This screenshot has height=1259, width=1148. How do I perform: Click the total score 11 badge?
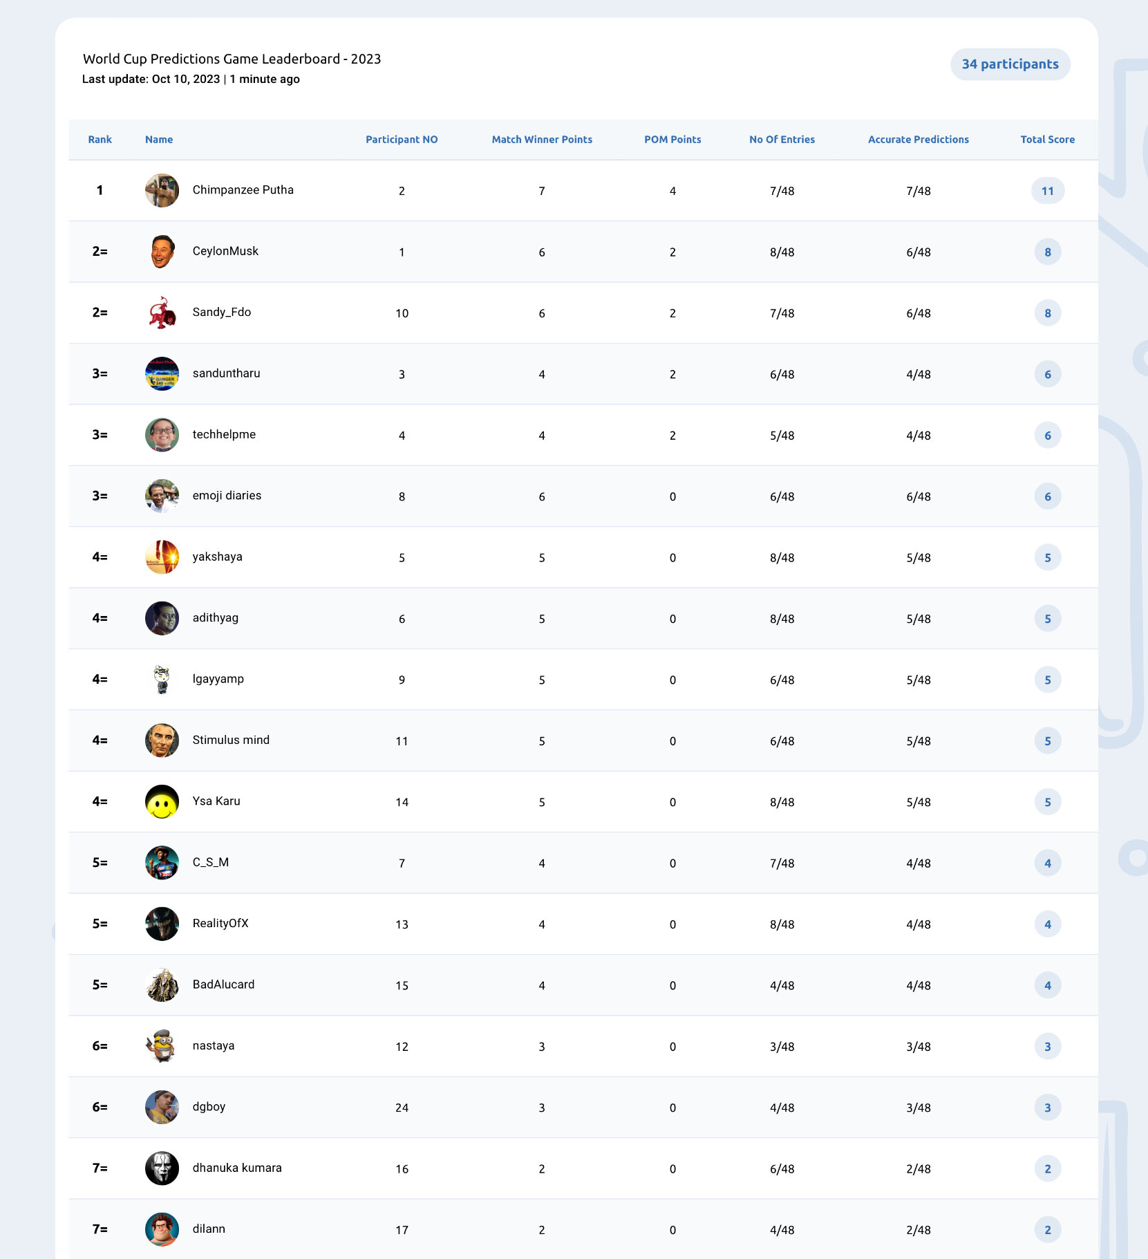[x=1047, y=191]
